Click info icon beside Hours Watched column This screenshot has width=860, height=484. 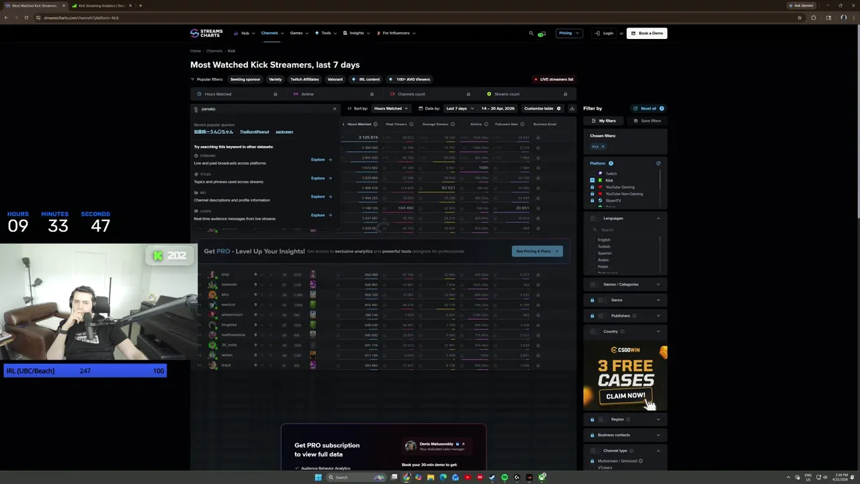[375, 124]
